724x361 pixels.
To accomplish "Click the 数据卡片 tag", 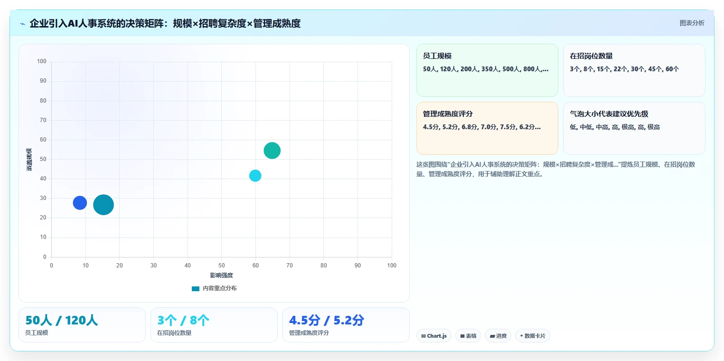I will 532,336.
